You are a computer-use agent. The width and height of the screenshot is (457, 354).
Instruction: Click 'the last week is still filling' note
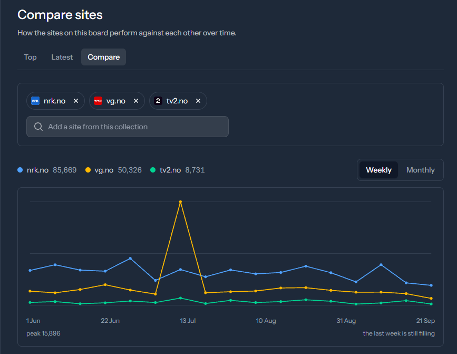point(398,333)
